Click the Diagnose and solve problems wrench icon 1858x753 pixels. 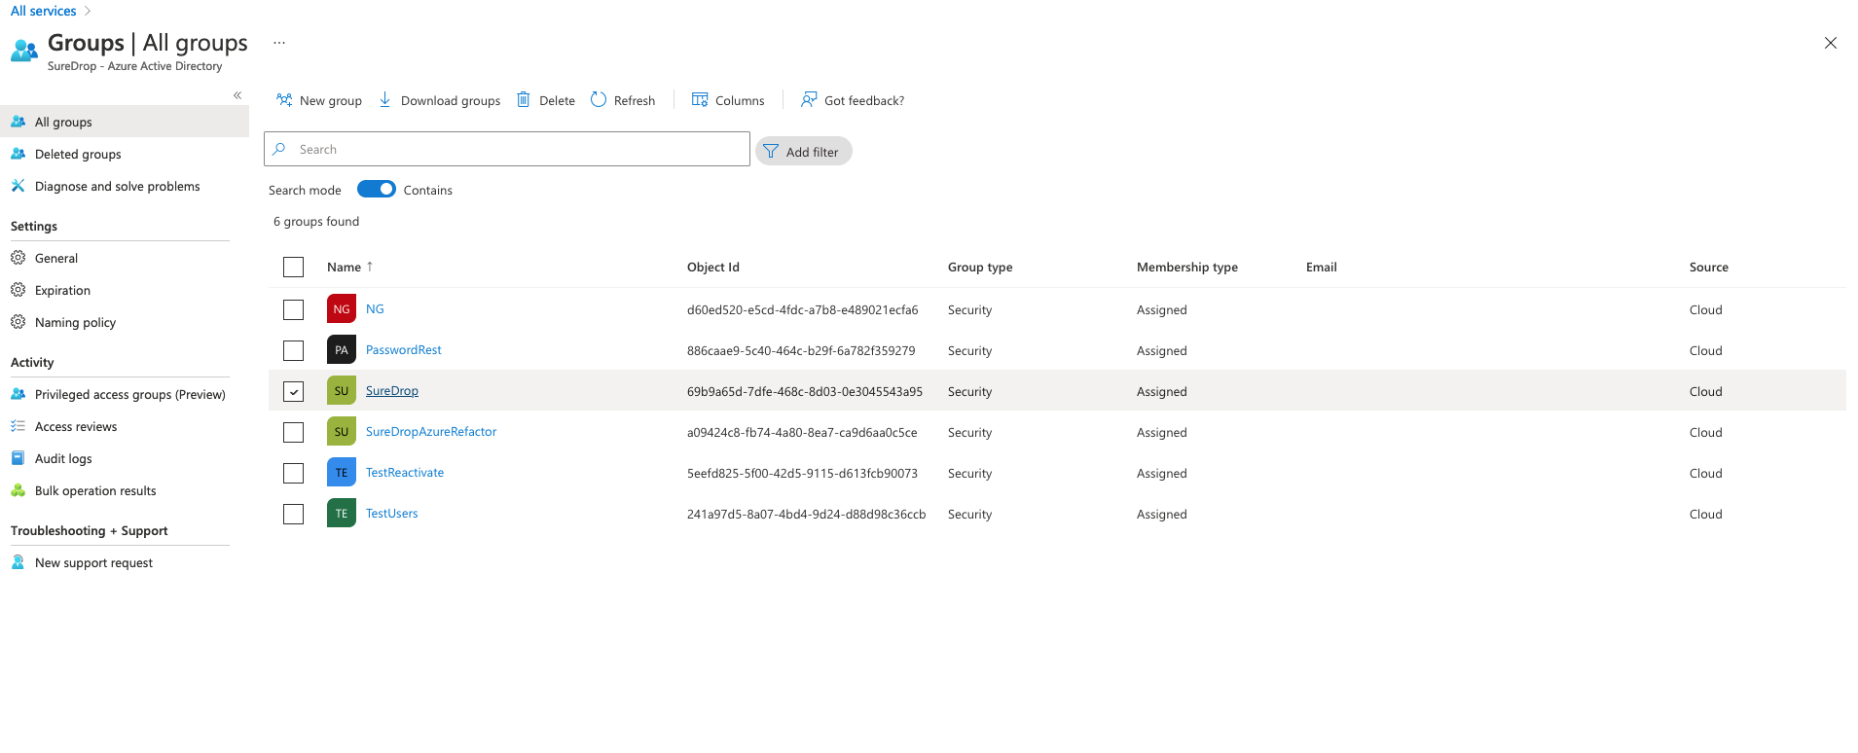[18, 186]
